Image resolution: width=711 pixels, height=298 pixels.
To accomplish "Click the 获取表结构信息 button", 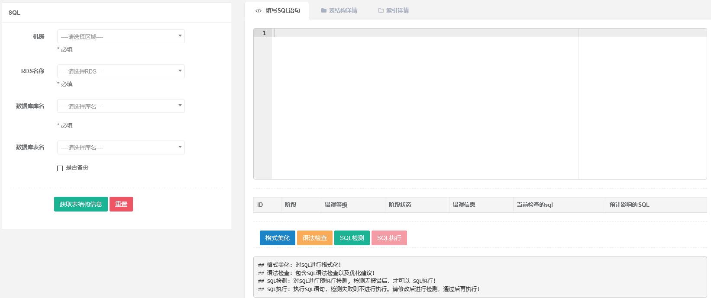I will click(x=81, y=204).
